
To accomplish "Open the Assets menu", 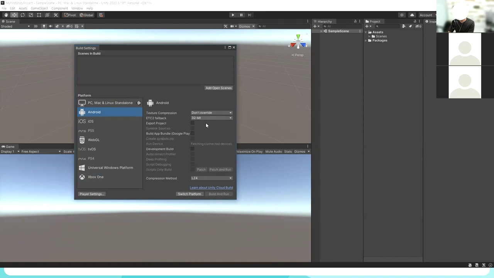I will pos(23,8).
